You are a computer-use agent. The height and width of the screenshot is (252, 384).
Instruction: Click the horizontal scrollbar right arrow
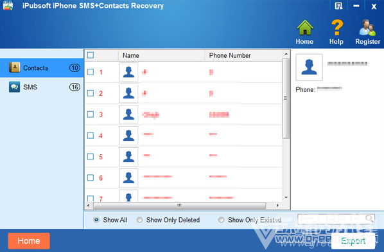coord(277,206)
